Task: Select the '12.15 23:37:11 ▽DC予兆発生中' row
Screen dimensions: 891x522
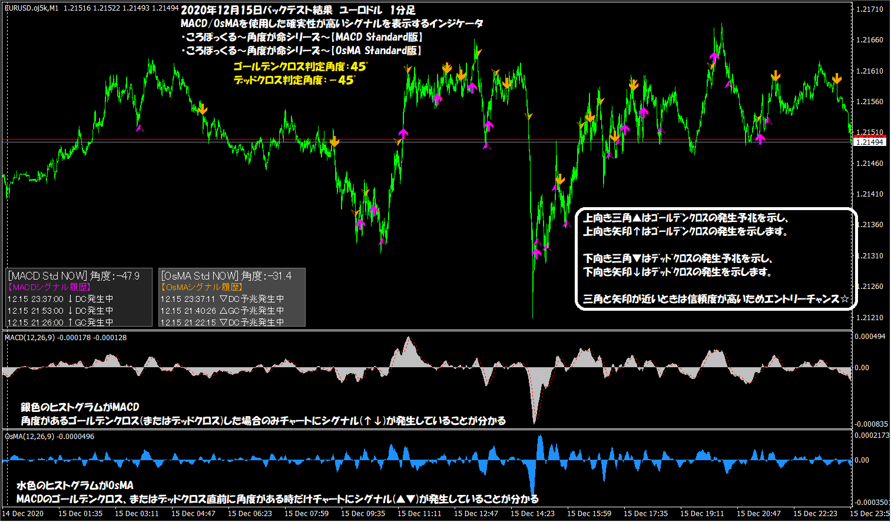Action: click(223, 299)
